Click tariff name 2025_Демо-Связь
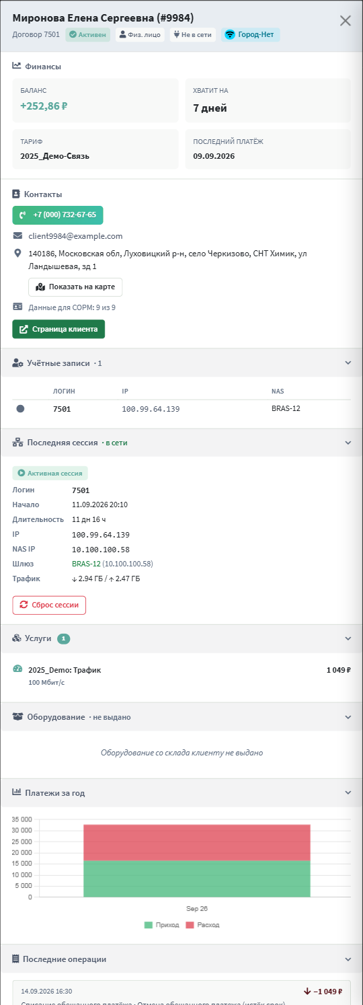The height and width of the screenshot is (1005, 363). [54, 156]
